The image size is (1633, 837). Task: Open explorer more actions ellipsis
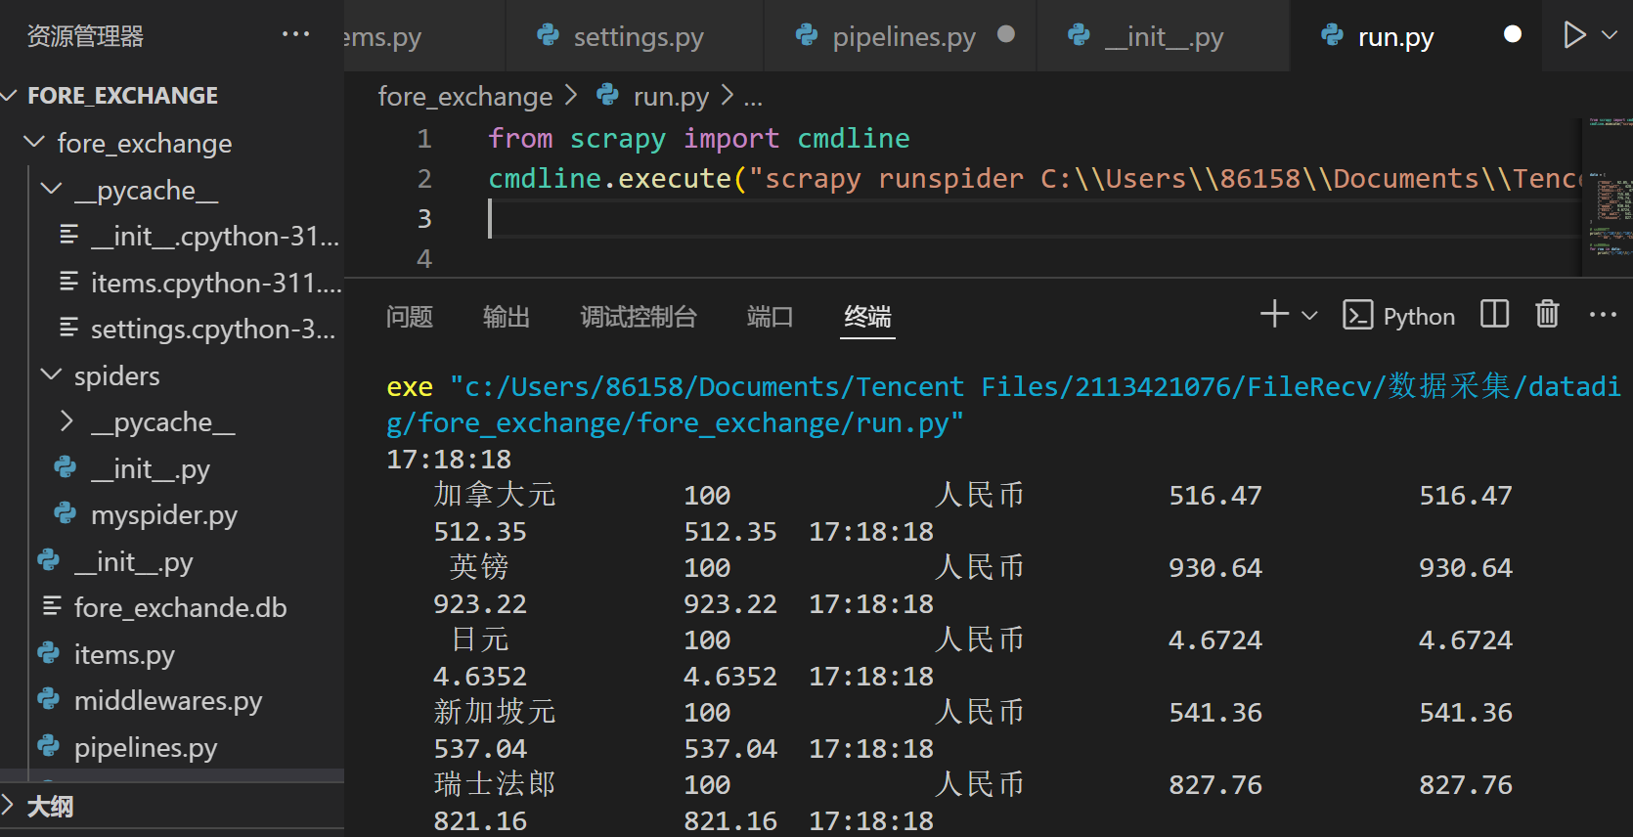pos(295,35)
